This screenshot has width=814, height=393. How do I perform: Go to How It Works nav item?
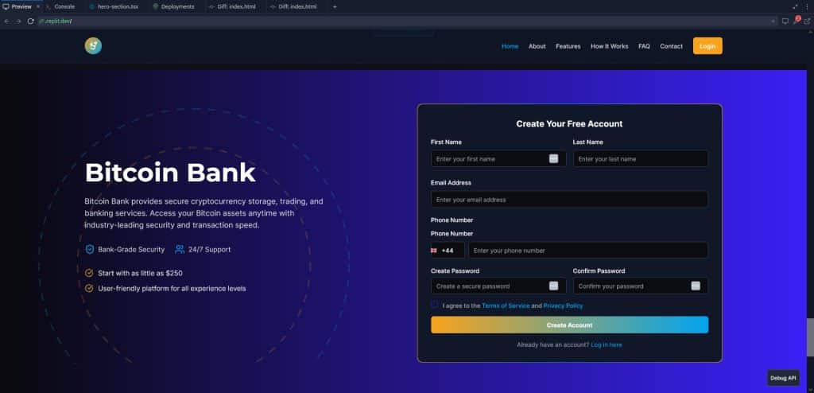(x=609, y=46)
